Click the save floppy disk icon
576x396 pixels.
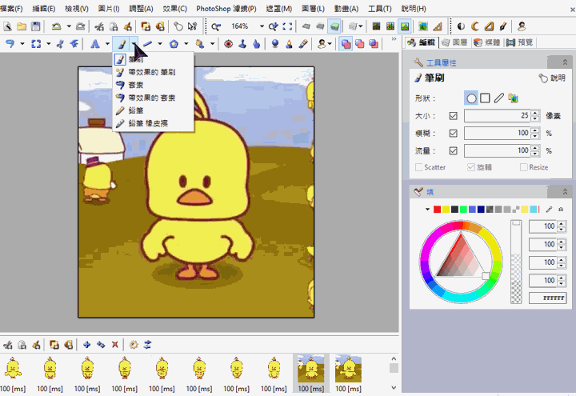tap(36, 26)
